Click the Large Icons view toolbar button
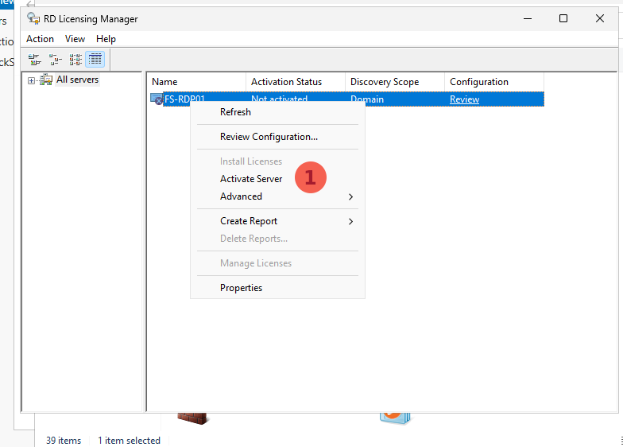The image size is (623, 447). 34,60
